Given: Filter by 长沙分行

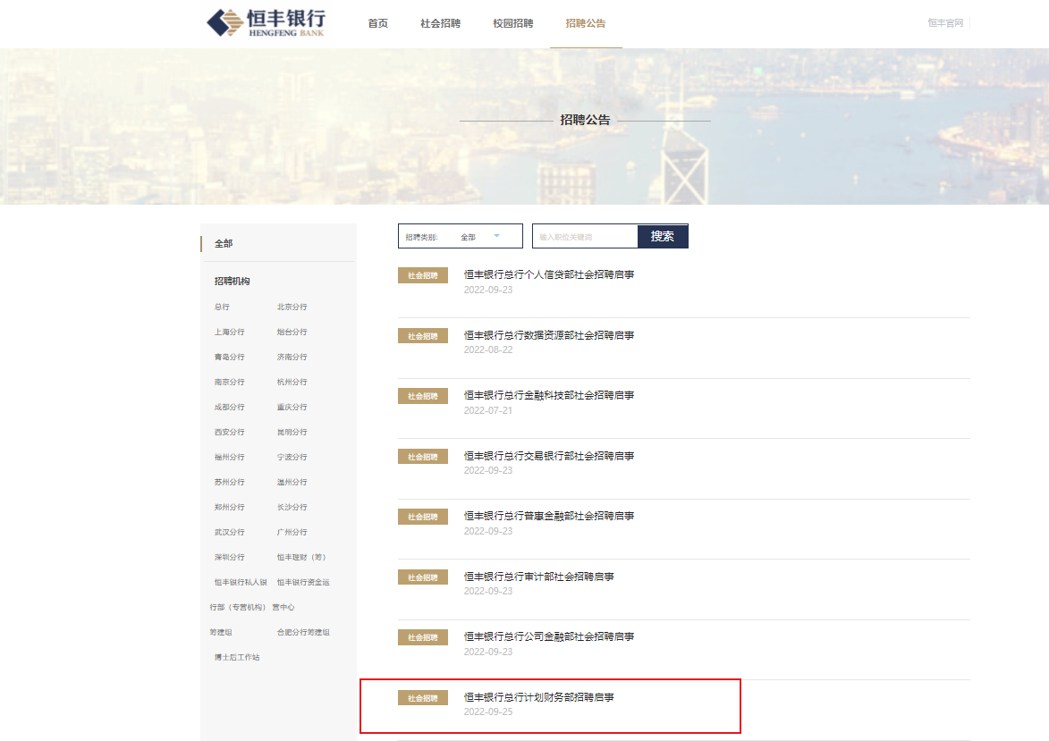Looking at the screenshot, I should pyautogui.click(x=292, y=507).
